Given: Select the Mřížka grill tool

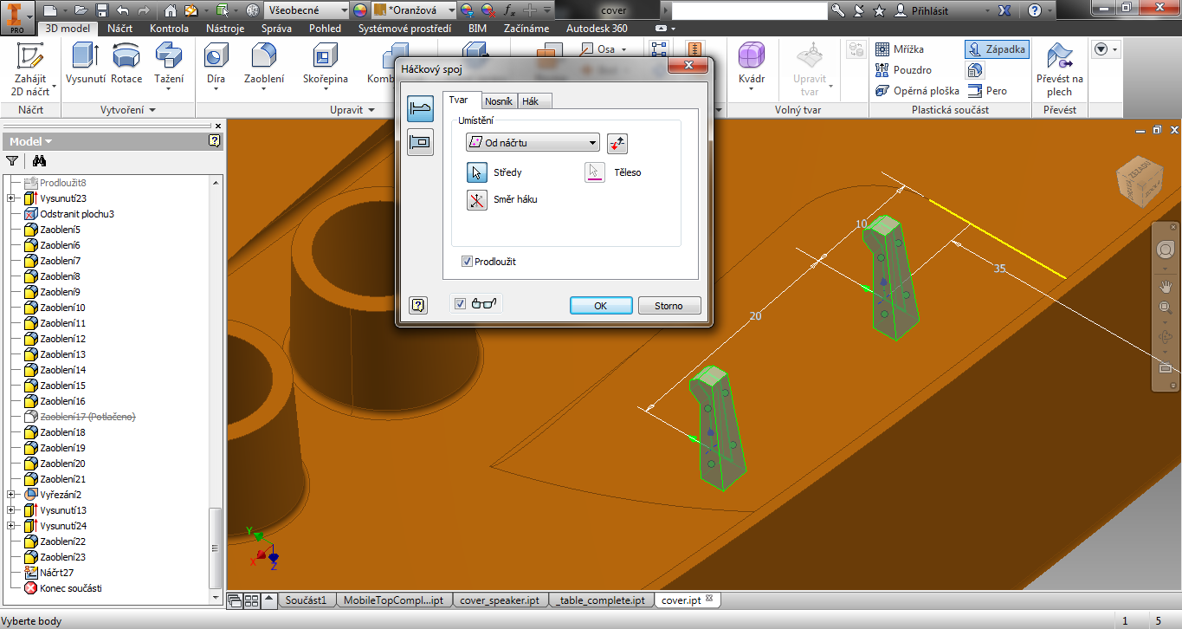Looking at the screenshot, I should (901, 49).
